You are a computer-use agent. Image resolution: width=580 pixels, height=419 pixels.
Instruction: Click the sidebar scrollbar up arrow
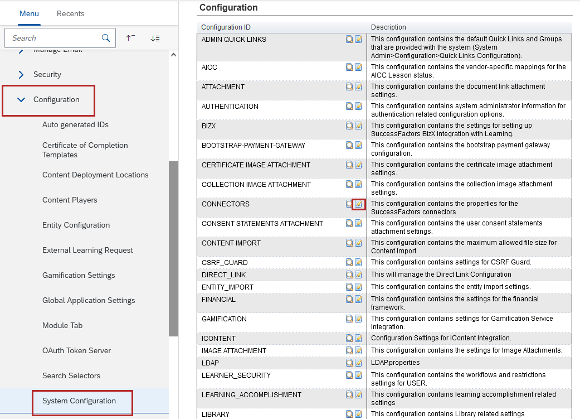[173, 55]
